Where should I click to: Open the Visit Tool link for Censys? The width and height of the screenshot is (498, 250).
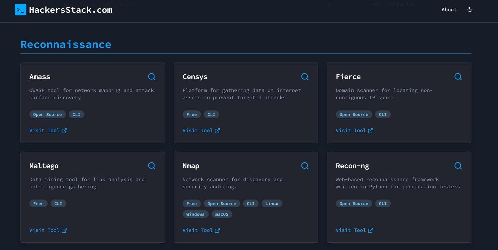[x=201, y=130]
